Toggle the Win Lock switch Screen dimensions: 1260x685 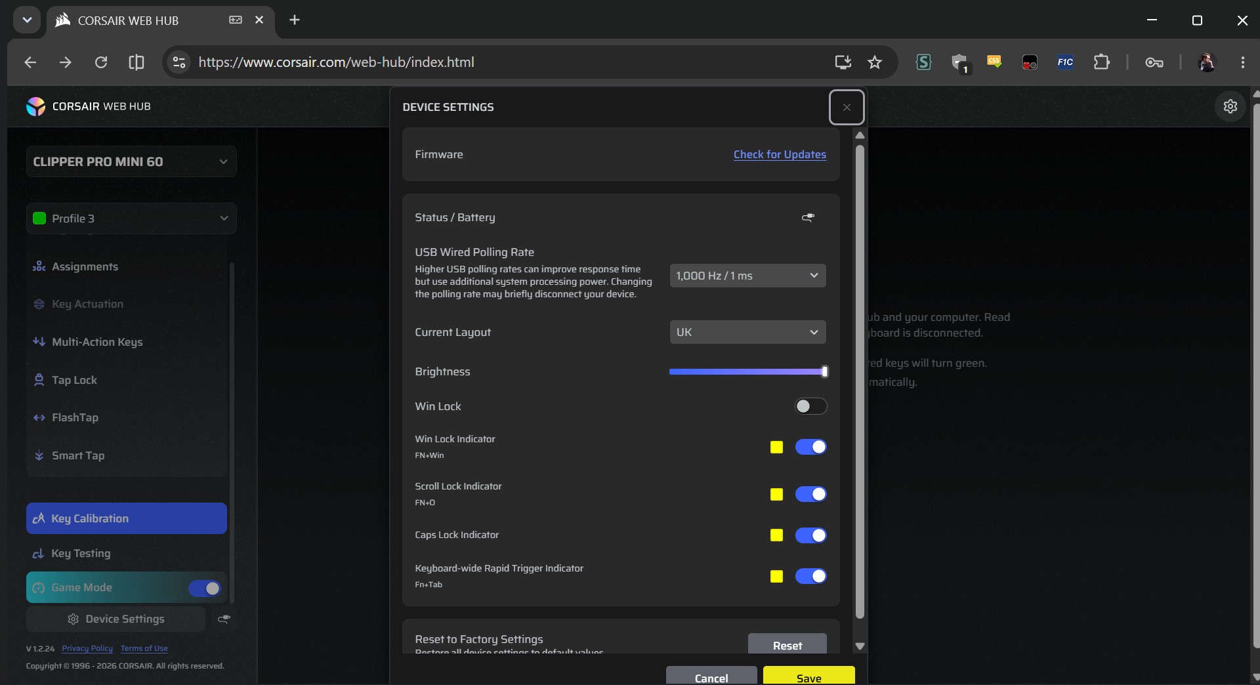810,406
